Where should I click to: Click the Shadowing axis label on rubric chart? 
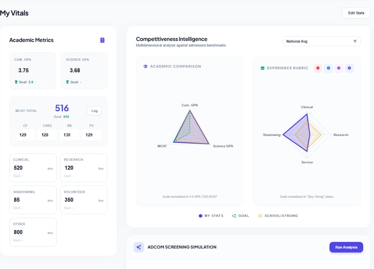(272, 135)
